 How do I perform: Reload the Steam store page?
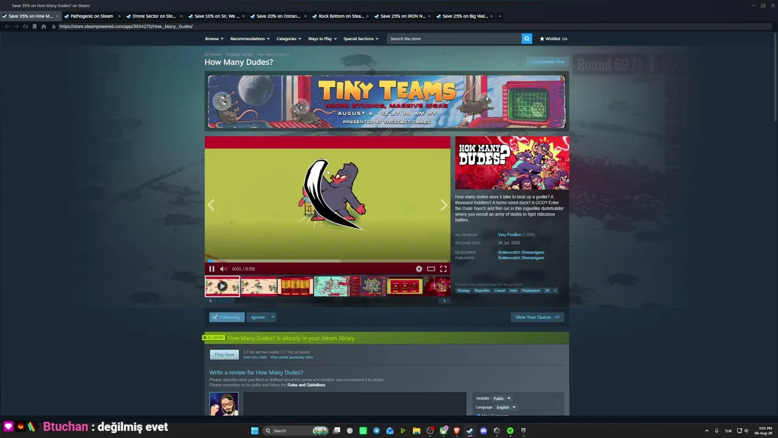click(25, 26)
